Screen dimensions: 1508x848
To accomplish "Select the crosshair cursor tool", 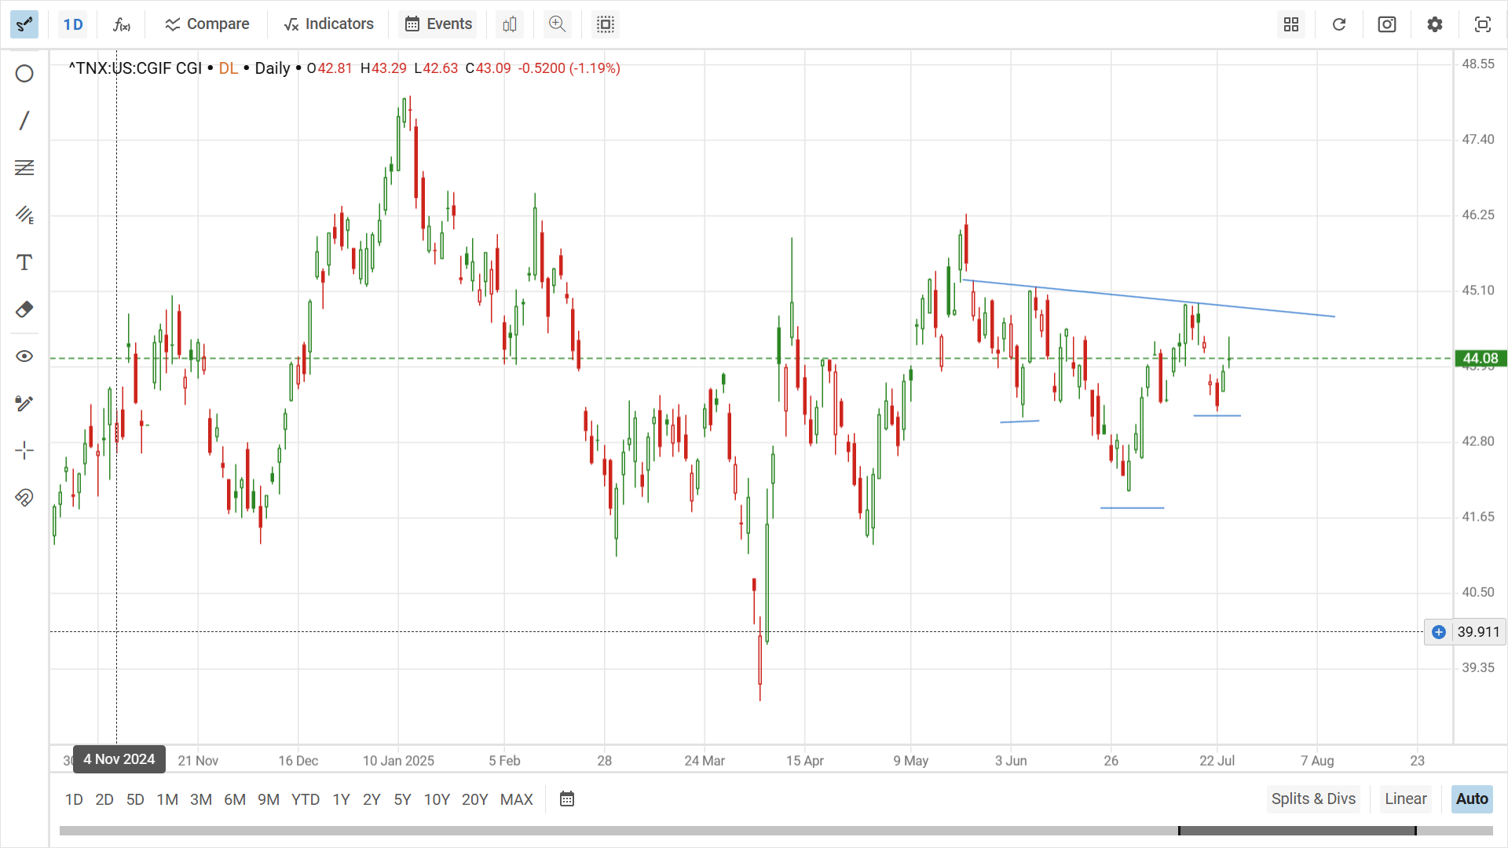I will (24, 451).
